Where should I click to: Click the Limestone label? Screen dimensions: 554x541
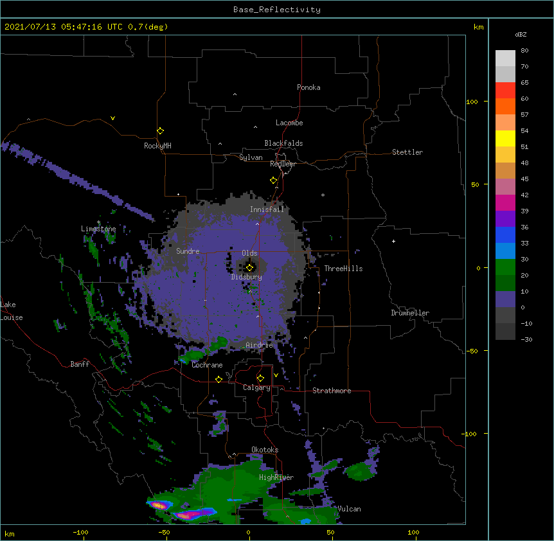pos(98,229)
